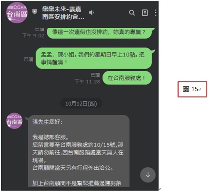
Task: Select the green message 在台南服務處！
Action: click(x=127, y=78)
